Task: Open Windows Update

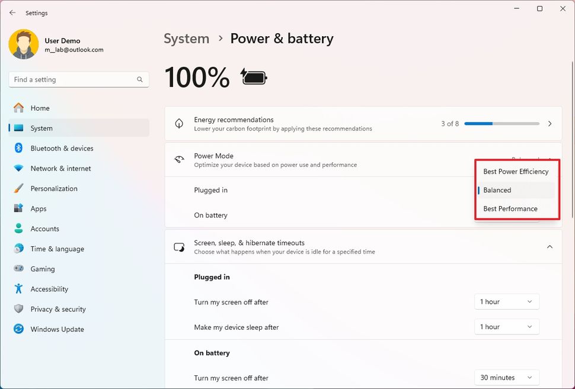Action: click(x=56, y=329)
